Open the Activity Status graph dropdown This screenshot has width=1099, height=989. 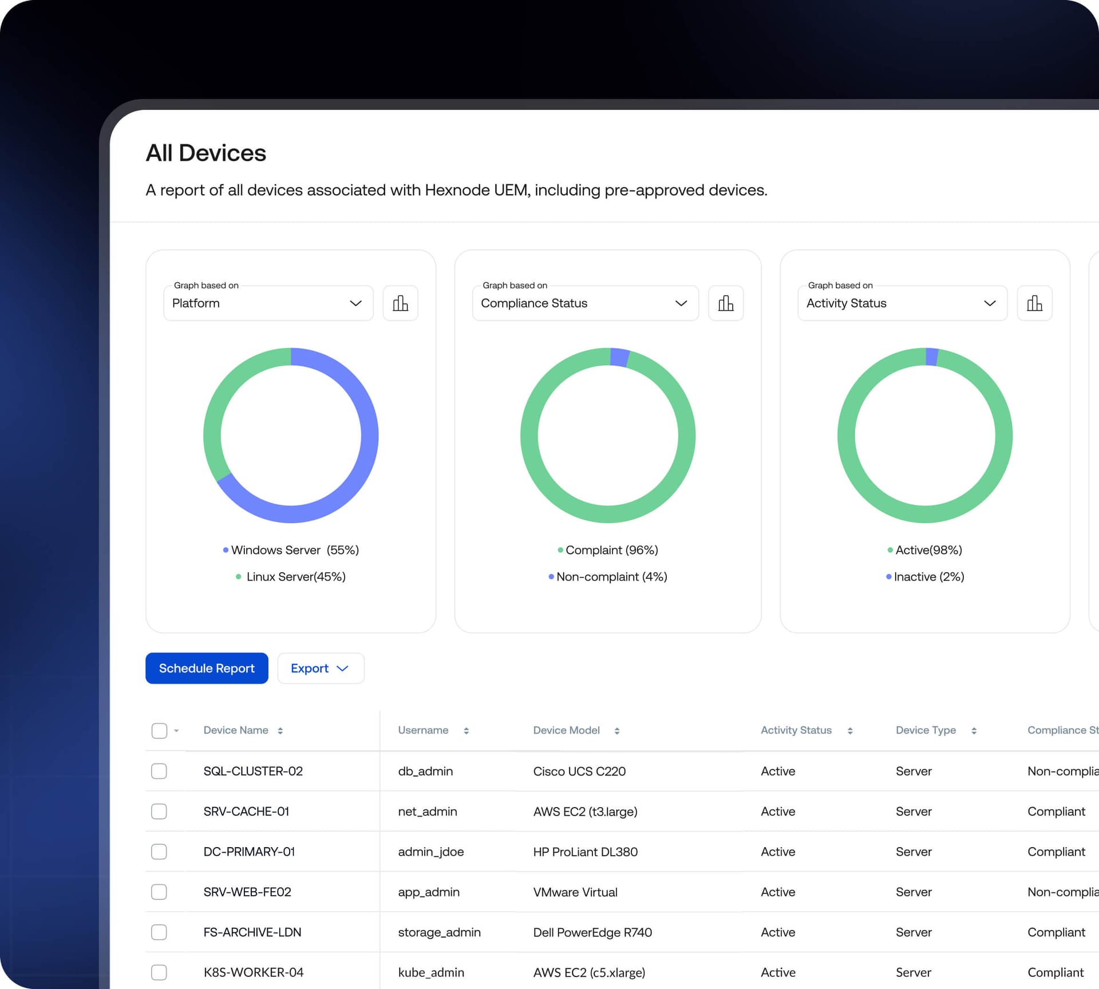[903, 303]
